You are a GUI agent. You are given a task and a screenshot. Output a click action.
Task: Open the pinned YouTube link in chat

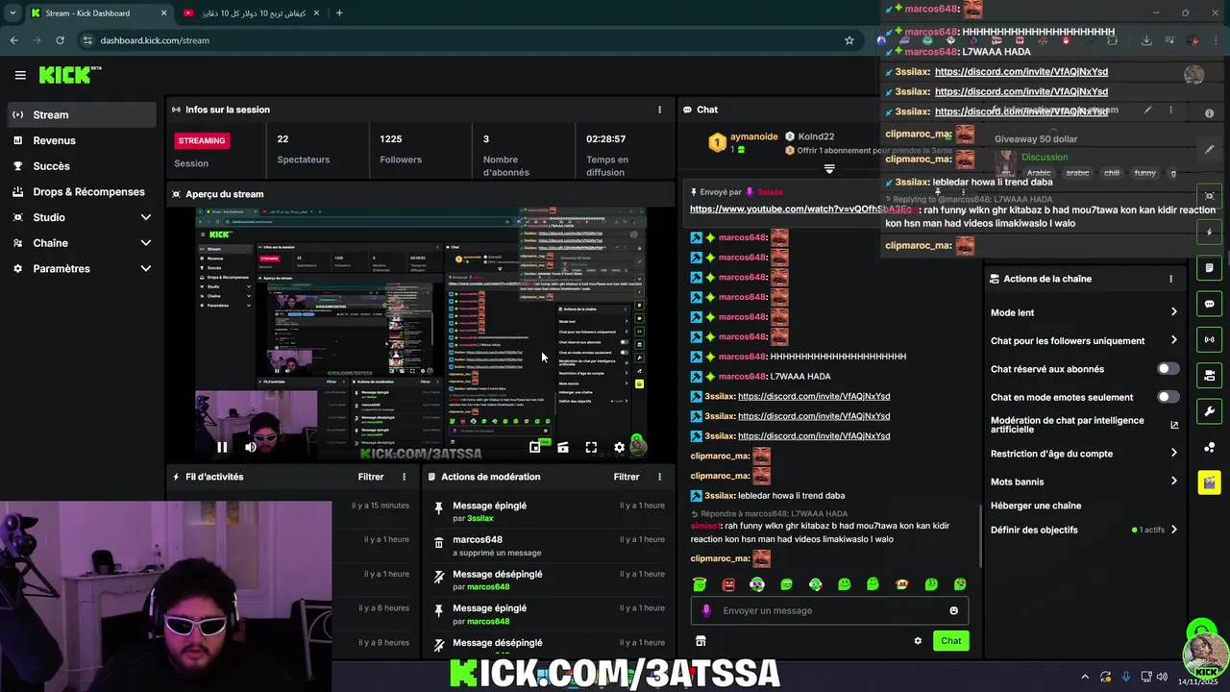(x=799, y=210)
